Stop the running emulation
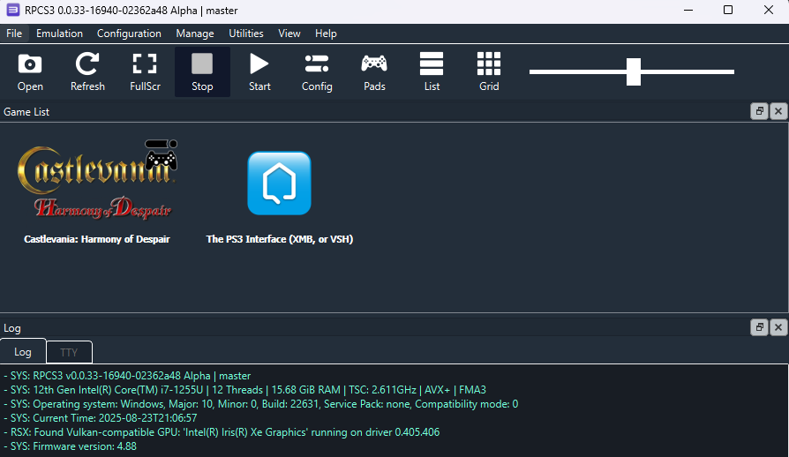Screen dimensions: 789x457 (x=202, y=71)
